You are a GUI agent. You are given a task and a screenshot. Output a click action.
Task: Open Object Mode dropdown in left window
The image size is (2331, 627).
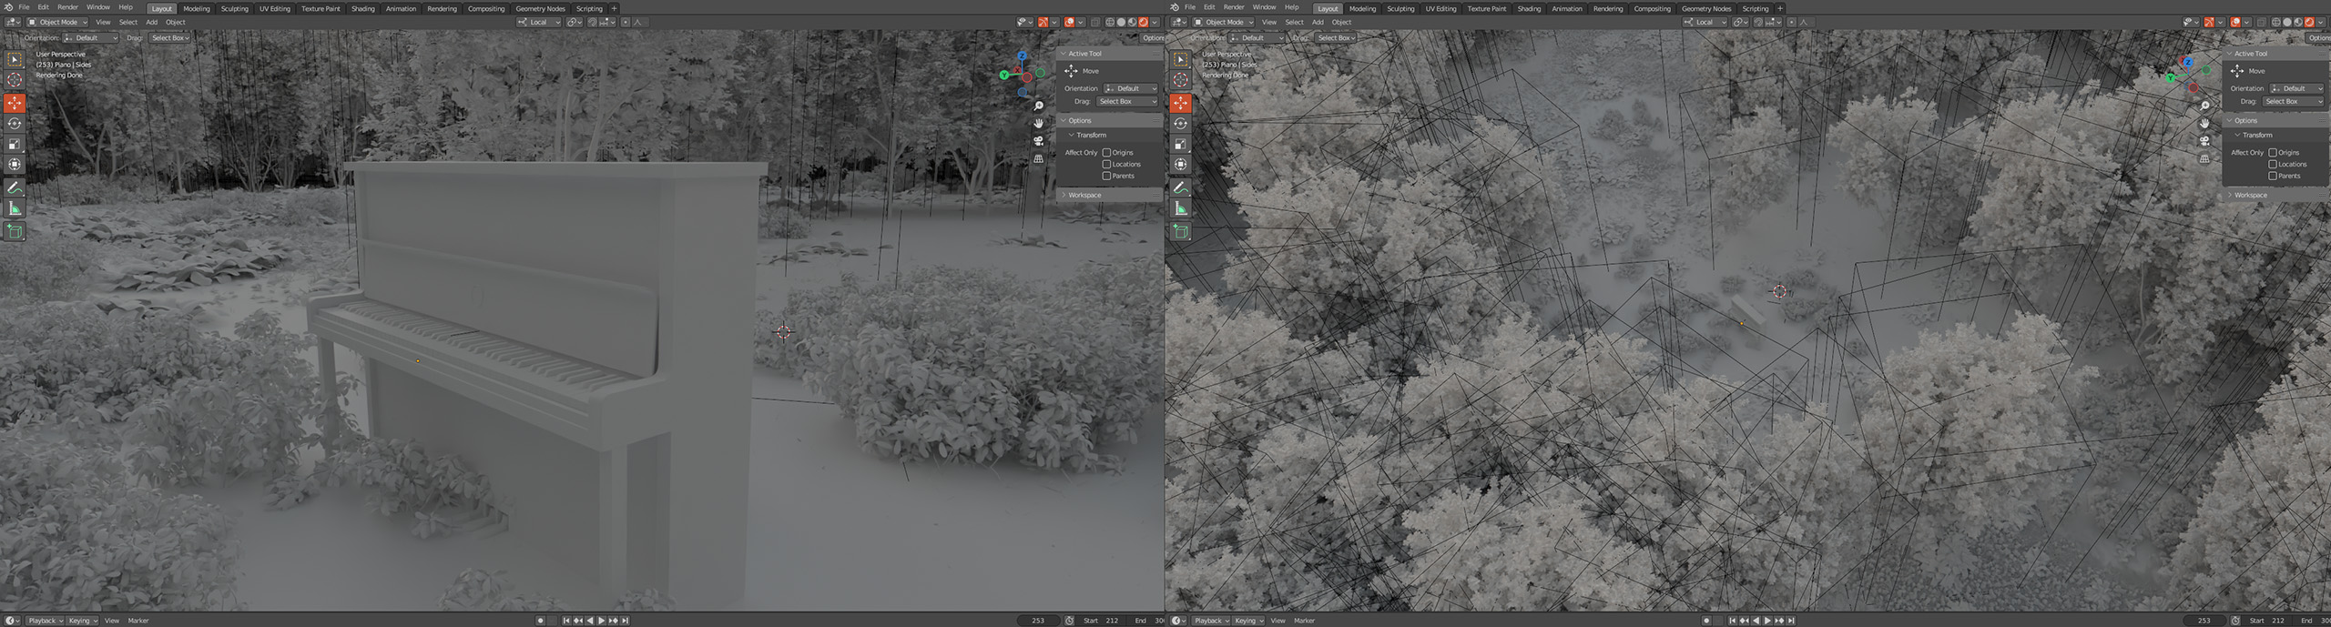[x=57, y=23]
